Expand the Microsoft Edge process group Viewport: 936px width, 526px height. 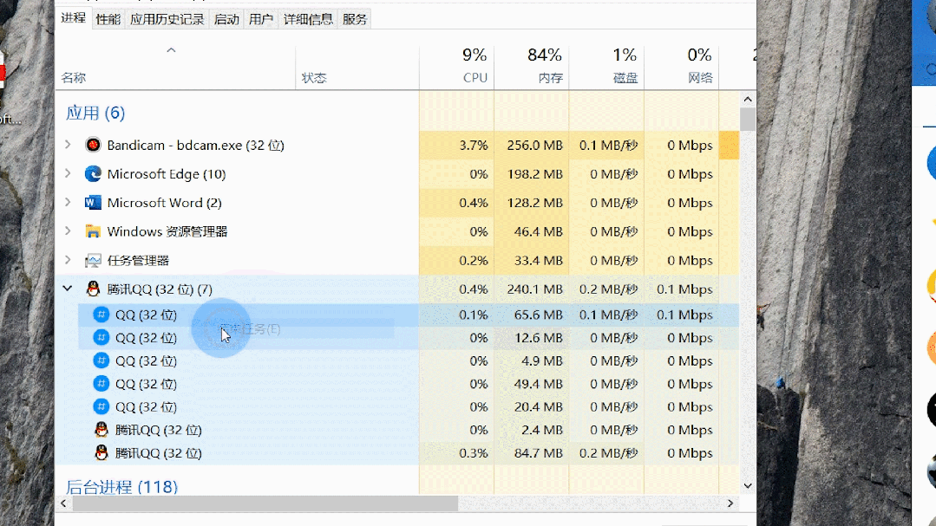point(68,174)
